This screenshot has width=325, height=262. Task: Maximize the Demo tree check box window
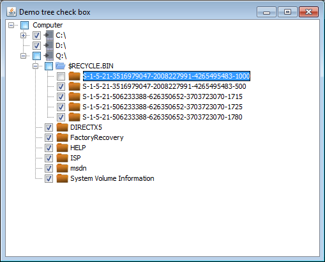tap(287, 12)
